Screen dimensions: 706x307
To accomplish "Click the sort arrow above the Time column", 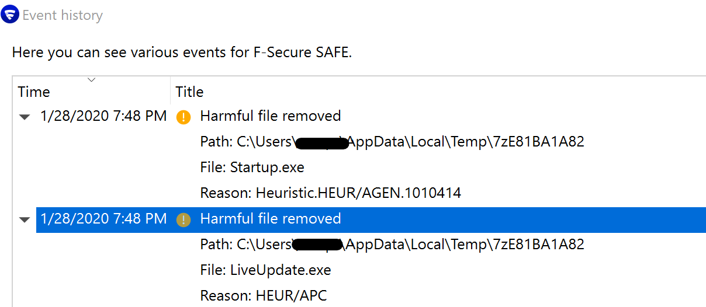I will [91, 80].
